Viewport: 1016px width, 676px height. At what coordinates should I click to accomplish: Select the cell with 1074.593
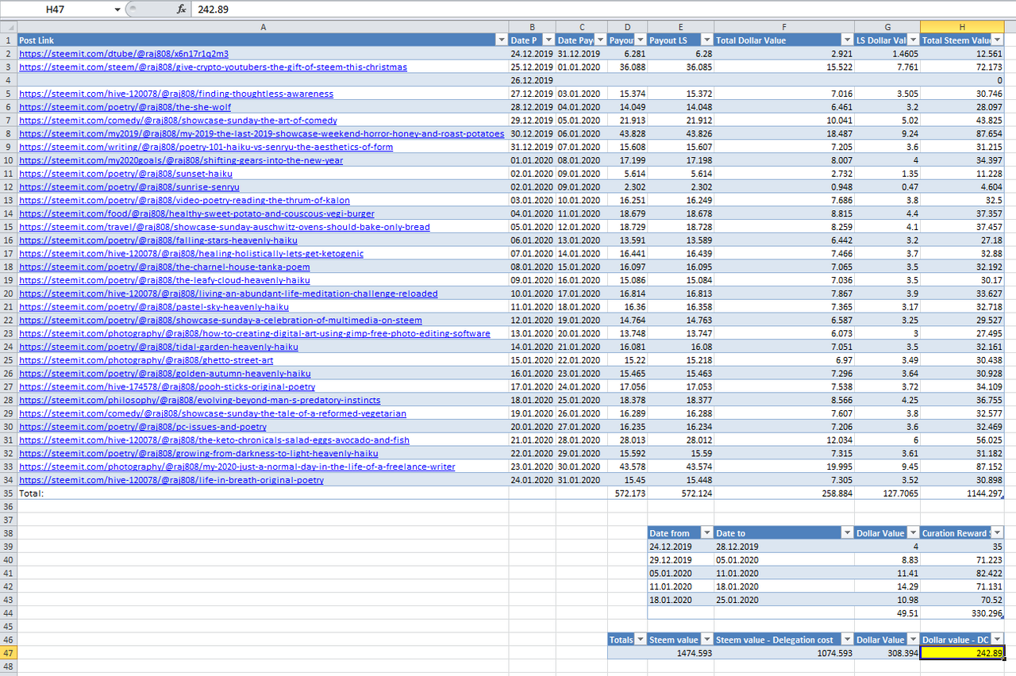click(x=784, y=653)
